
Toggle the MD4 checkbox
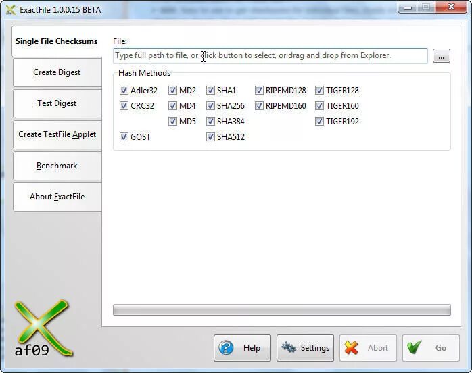(172, 106)
